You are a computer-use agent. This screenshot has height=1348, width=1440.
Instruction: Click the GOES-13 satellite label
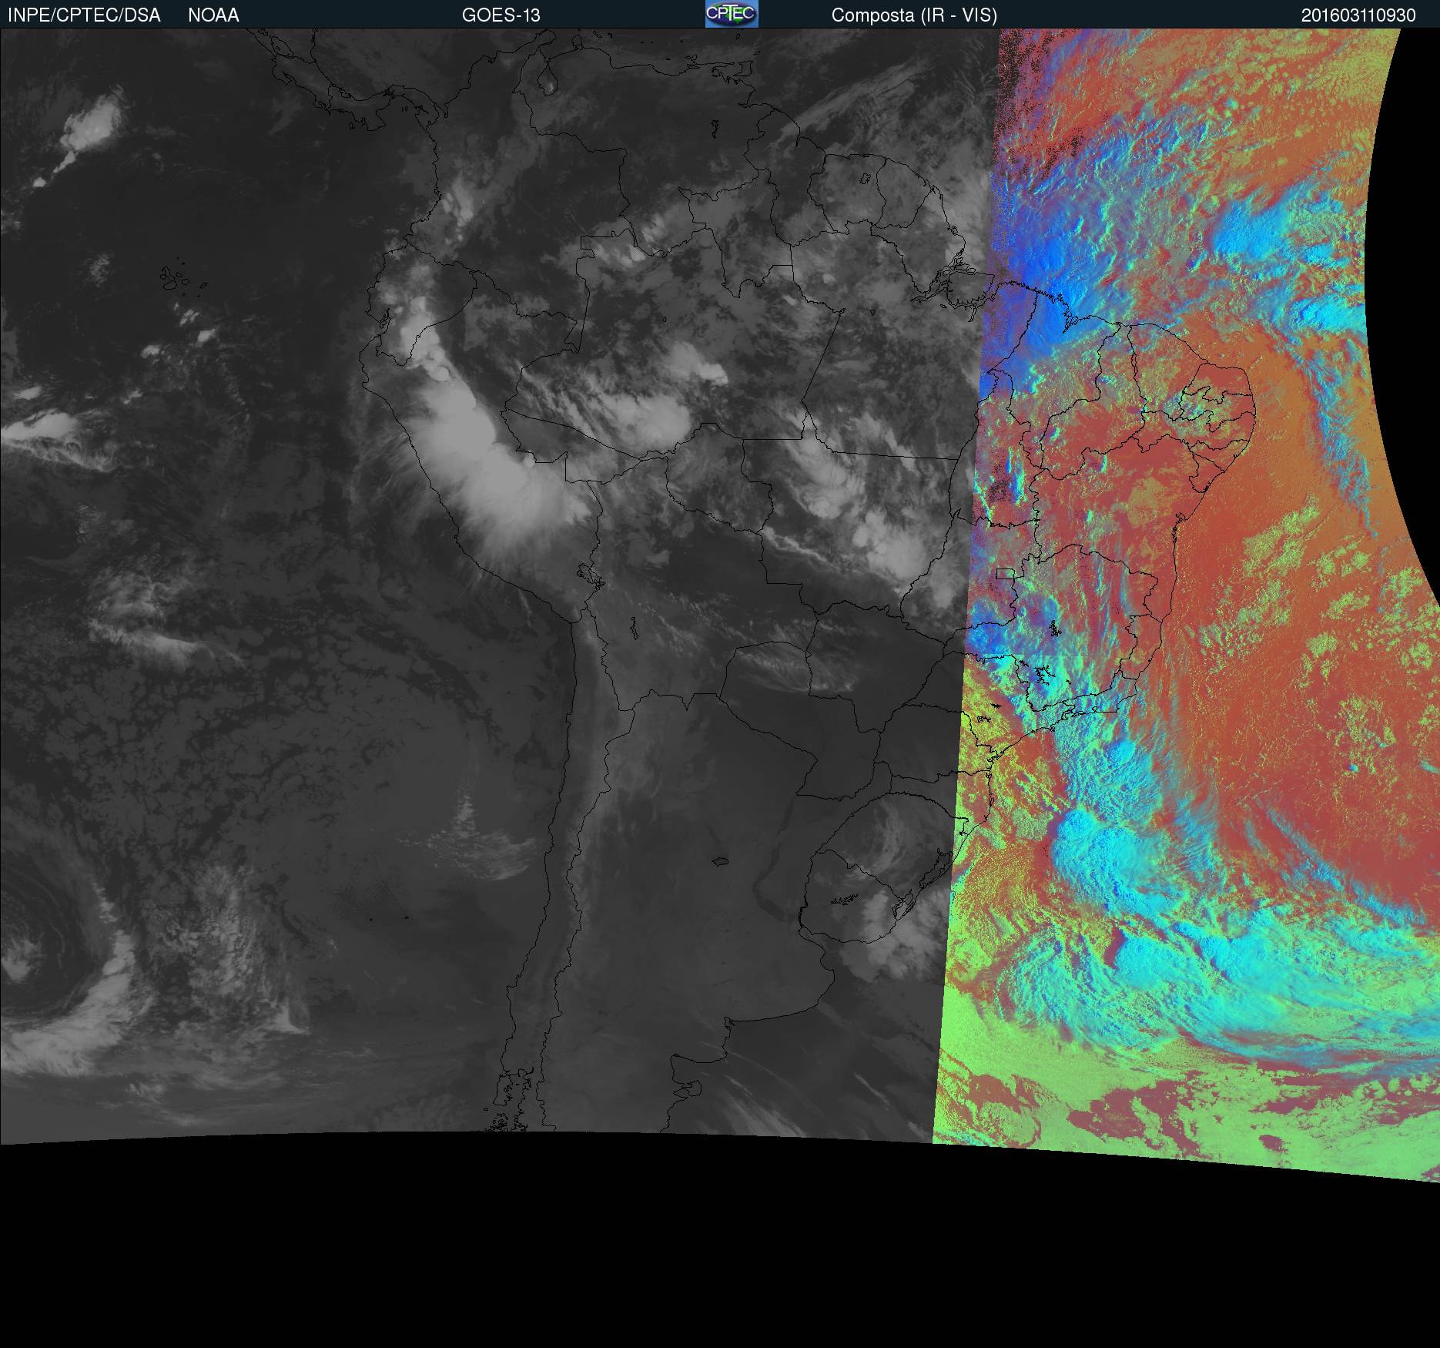click(501, 15)
